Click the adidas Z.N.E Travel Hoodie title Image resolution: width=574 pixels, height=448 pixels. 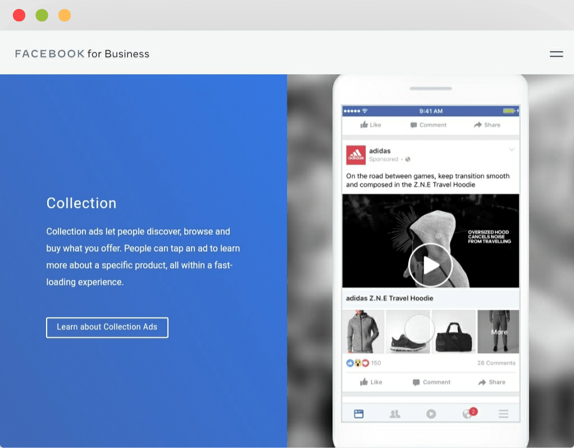(x=390, y=298)
